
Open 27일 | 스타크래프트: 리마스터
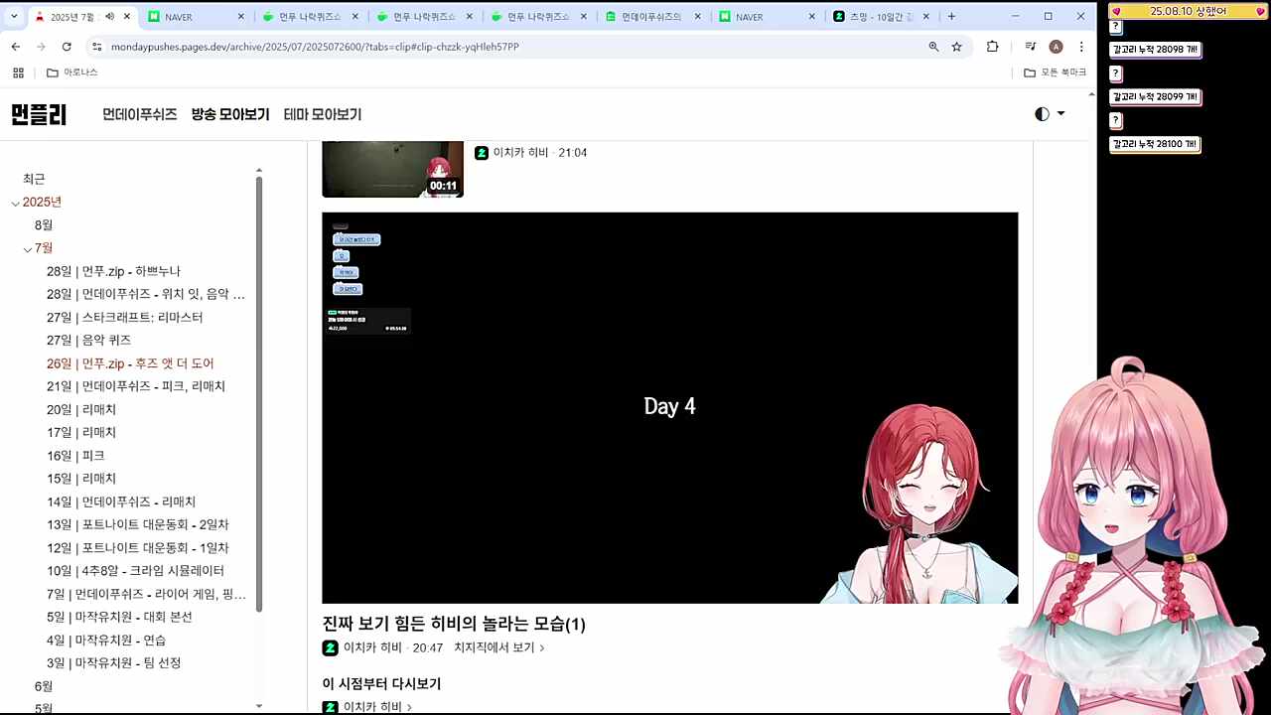tap(124, 317)
